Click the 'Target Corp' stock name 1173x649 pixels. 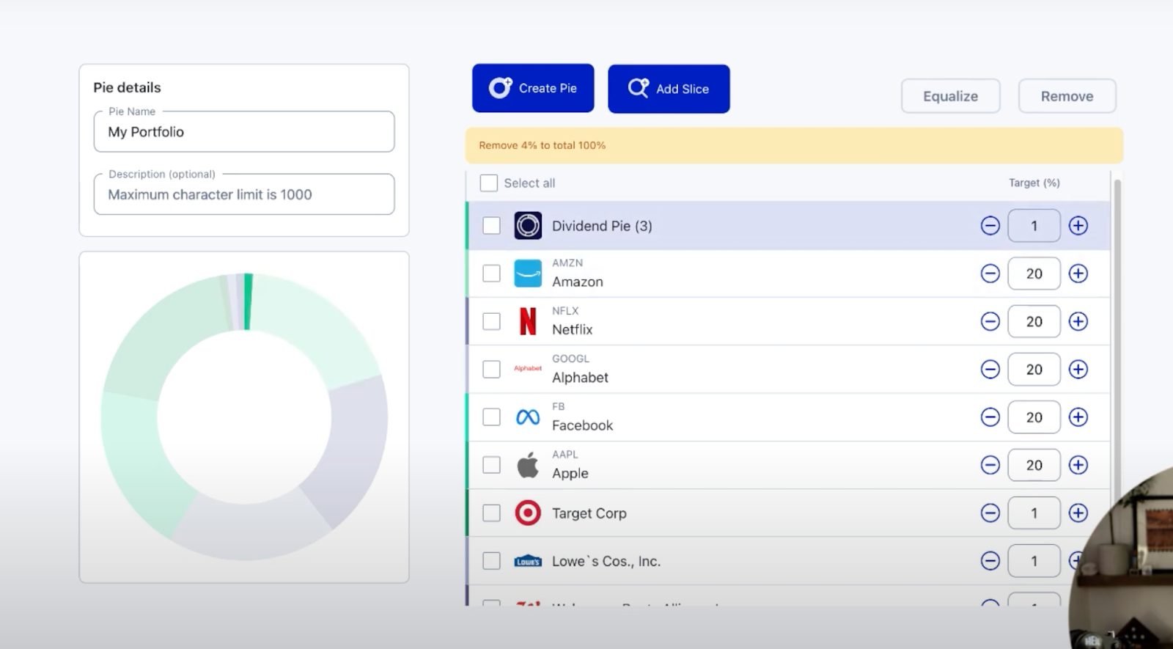click(589, 513)
